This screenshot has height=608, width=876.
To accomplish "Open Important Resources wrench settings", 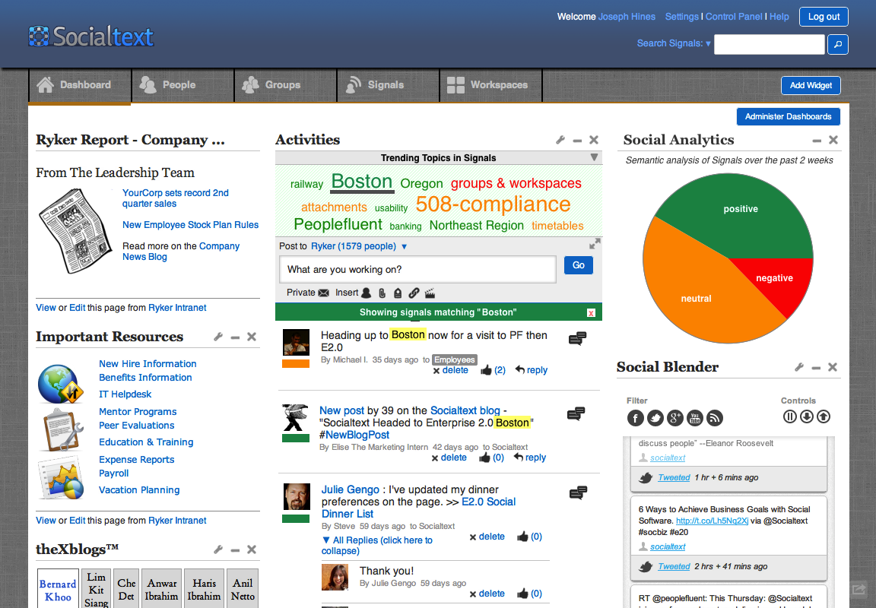I will click(218, 337).
